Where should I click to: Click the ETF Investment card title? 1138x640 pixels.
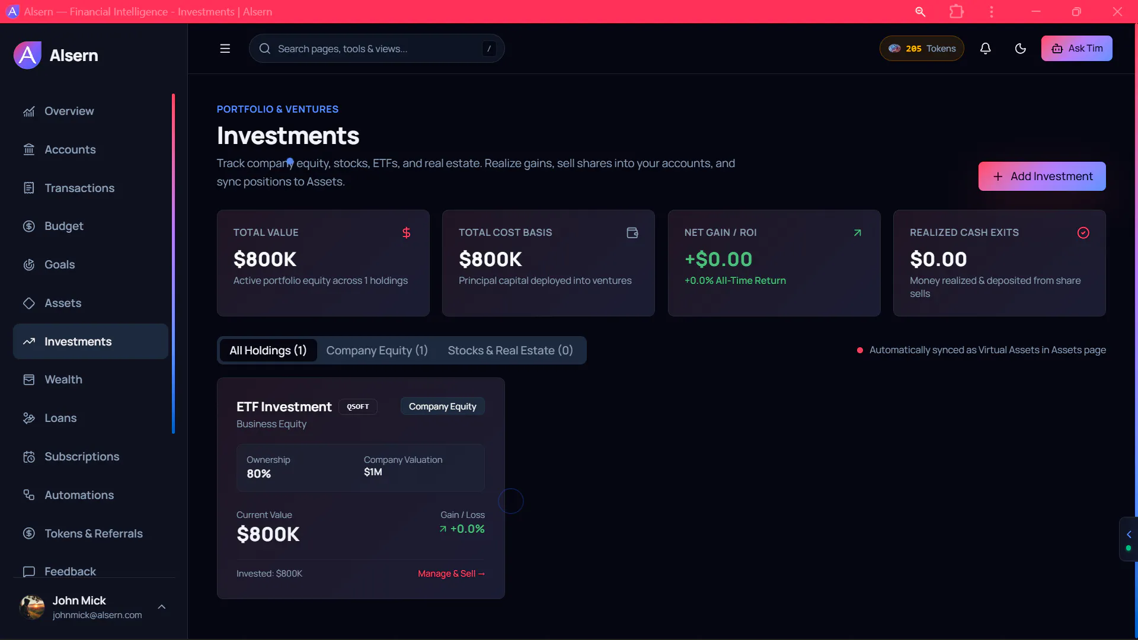284,407
